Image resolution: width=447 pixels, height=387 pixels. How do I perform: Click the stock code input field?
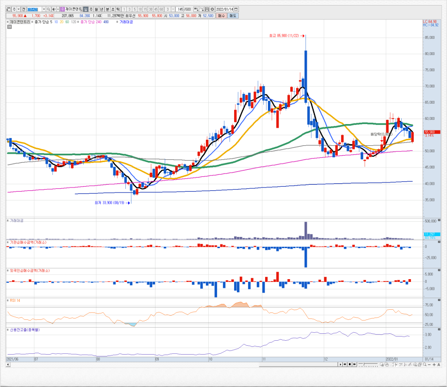click(35, 9)
